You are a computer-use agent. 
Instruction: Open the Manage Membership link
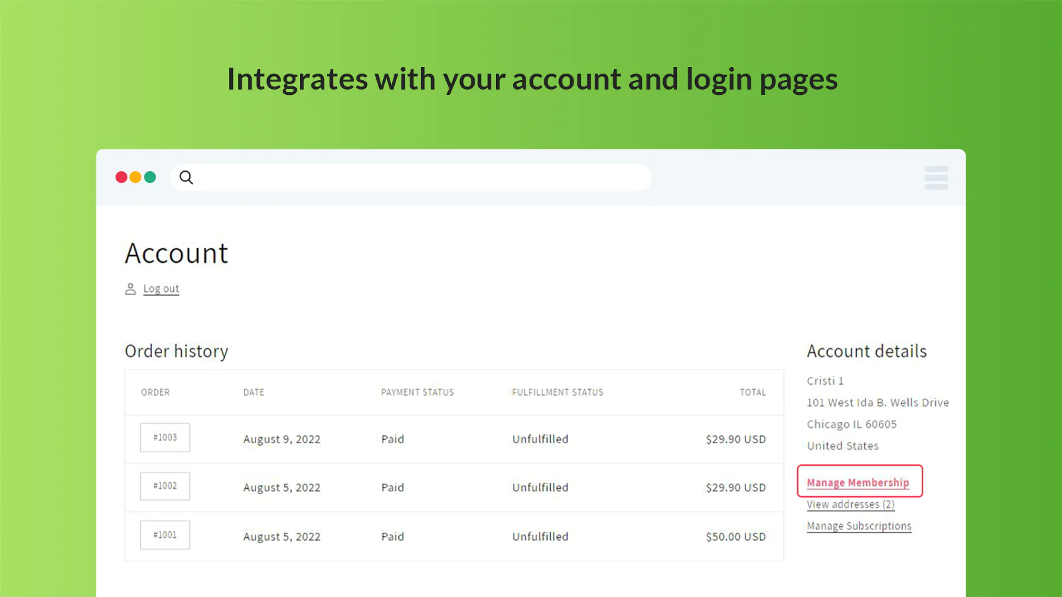[x=858, y=483]
